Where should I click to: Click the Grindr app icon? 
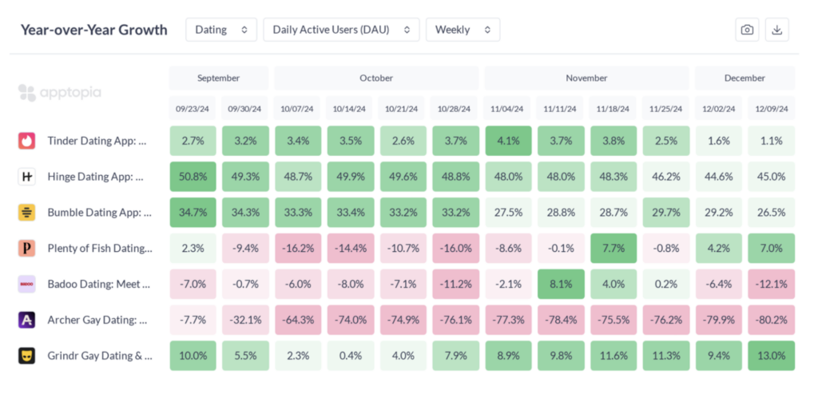coord(27,356)
